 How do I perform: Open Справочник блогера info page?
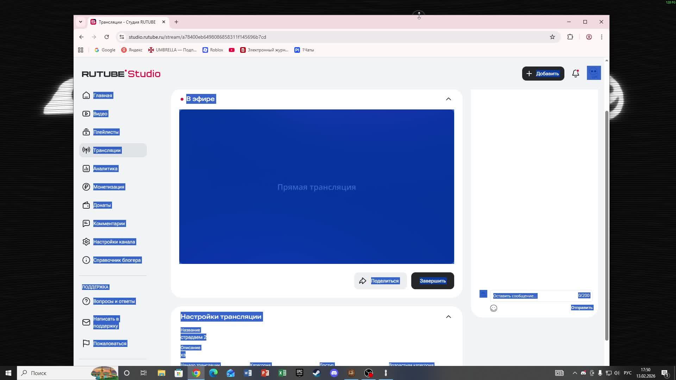pyautogui.click(x=117, y=260)
